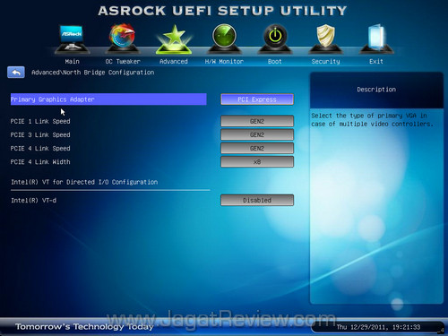Select the Primary Graphics Adapter row
Viewport: 448px width, 336px height.
pos(108,99)
